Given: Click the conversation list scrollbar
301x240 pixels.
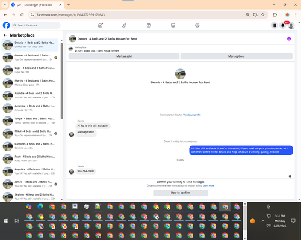Looking at the screenshot, I should [61, 81].
